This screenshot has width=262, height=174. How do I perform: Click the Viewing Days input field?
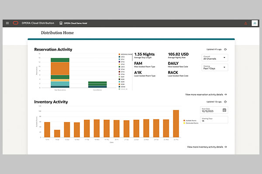(x=214, y=120)
